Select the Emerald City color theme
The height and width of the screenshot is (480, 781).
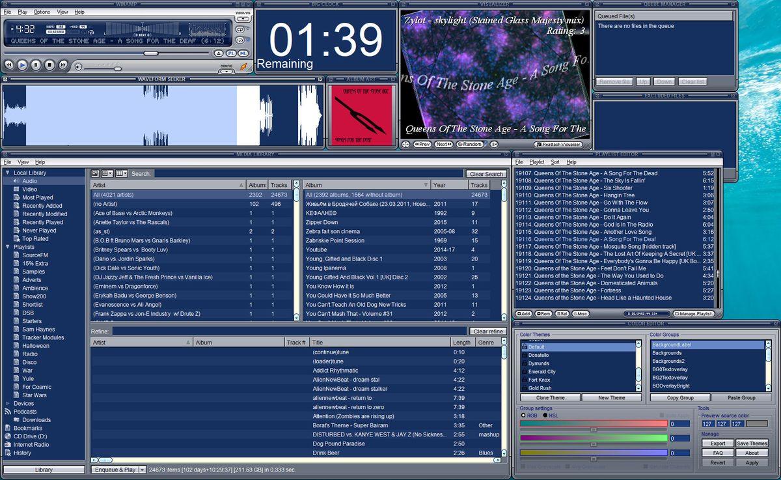click(x=542, y=372)
